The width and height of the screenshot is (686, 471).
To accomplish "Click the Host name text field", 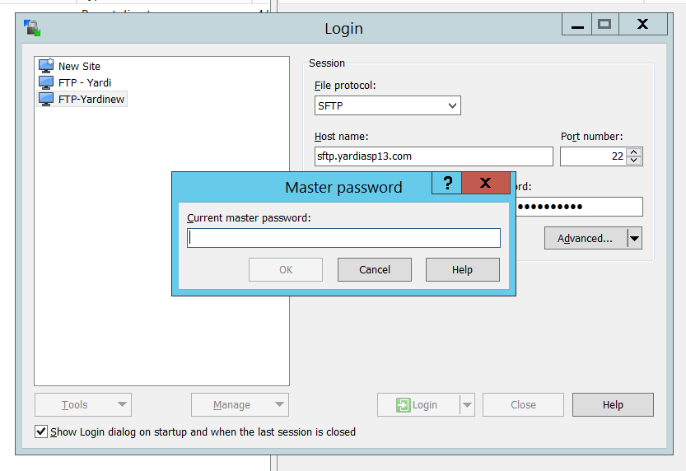I will (x=433, y=156).
